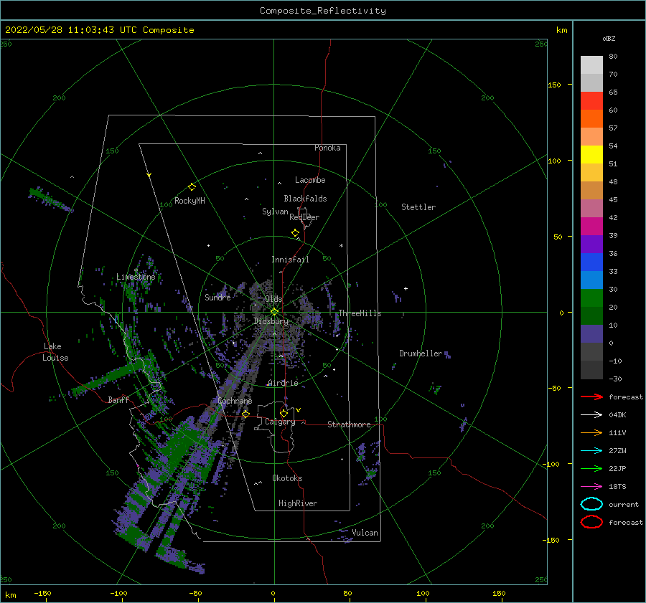Image resolution: width=646 pixels, height=603 pixels.
Task: Select the red 'forecast' ellipse legend icon
Action: 591,522
